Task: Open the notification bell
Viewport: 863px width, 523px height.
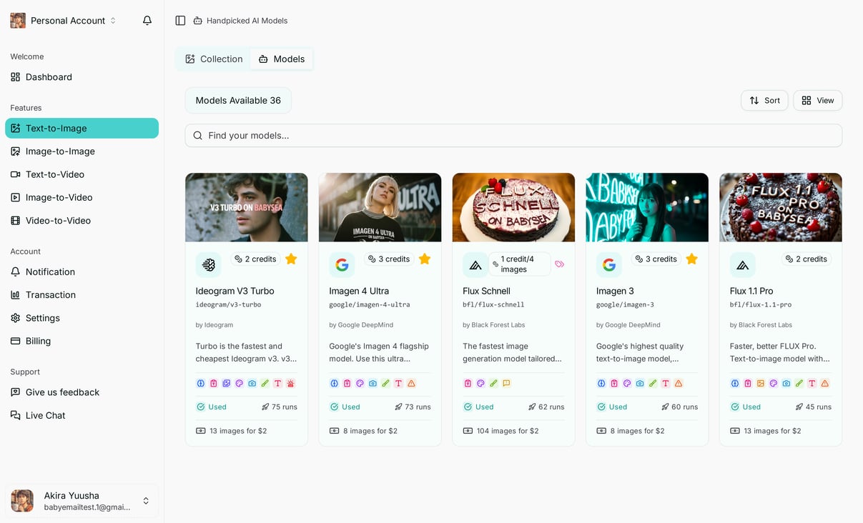Action: click(147, 20)
